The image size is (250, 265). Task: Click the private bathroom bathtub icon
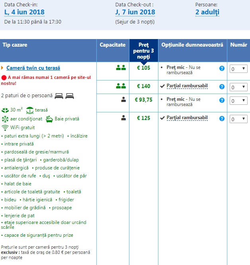tap(49, 119)
